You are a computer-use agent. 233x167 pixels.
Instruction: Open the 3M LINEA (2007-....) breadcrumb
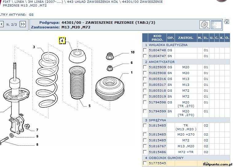(x=45, y=2)
